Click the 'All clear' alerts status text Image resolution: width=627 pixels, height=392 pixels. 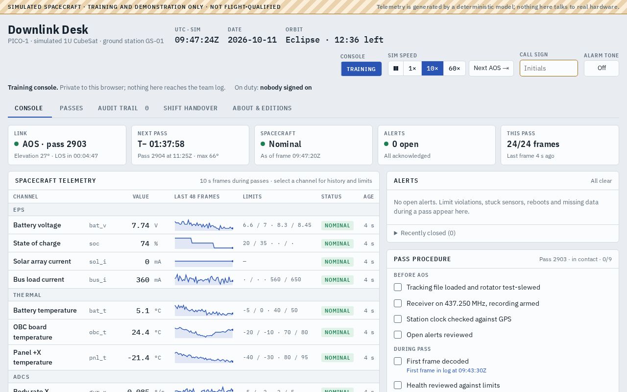pos(601,181)
